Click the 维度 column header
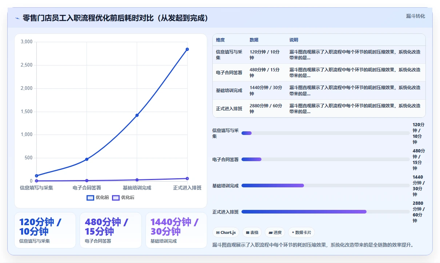This screenshot has height=263, width=440. click(x=220, y=40)
